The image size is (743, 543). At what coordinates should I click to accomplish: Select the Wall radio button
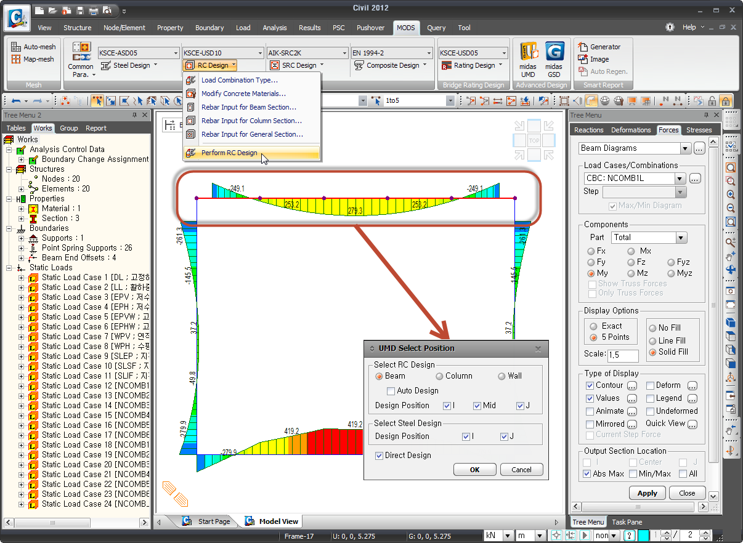click(x=501, y=376)
